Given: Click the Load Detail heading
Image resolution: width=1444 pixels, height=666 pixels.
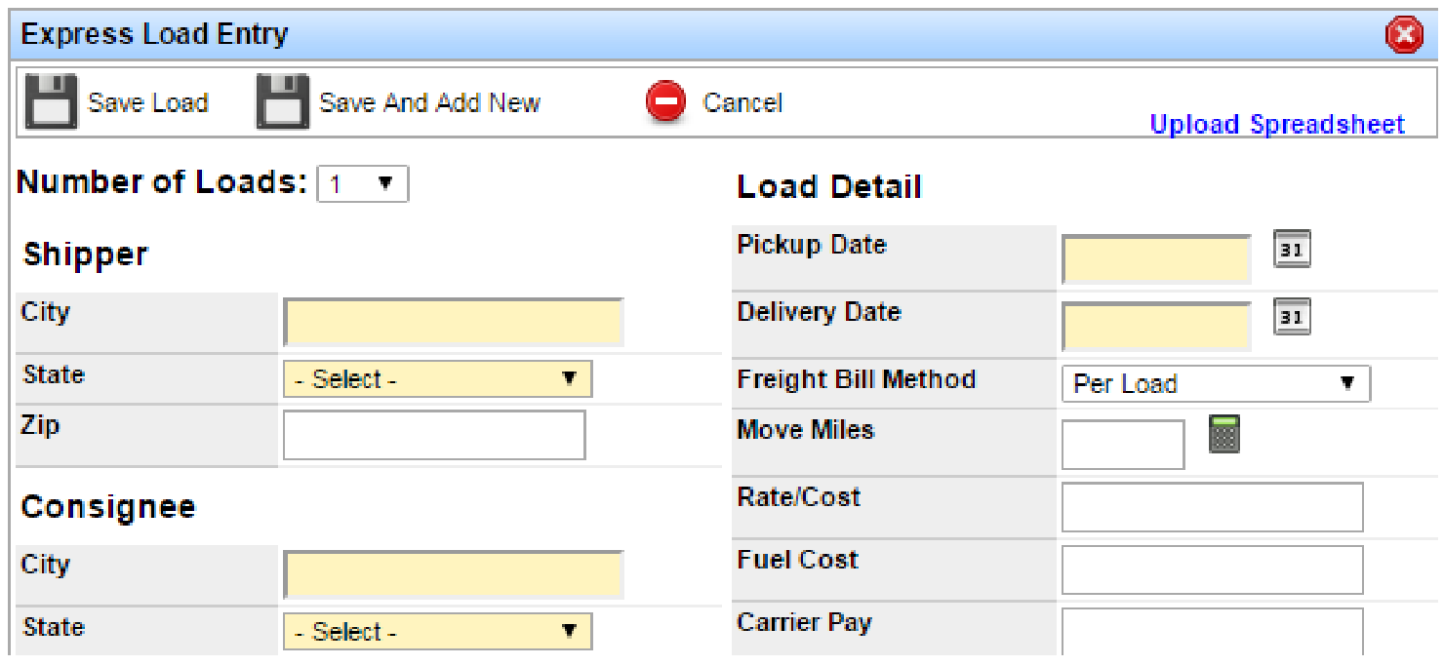Looking at the screenshot, I should coord(829,187).
